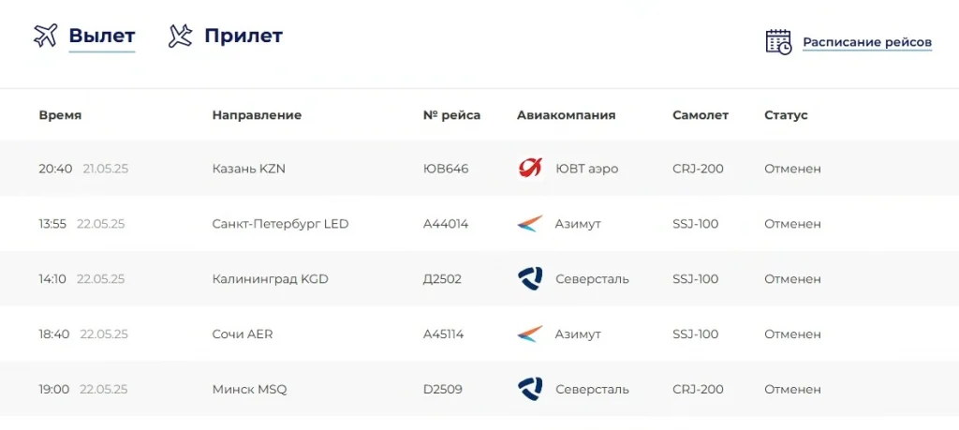Click the Время column header

pos(60,115)
